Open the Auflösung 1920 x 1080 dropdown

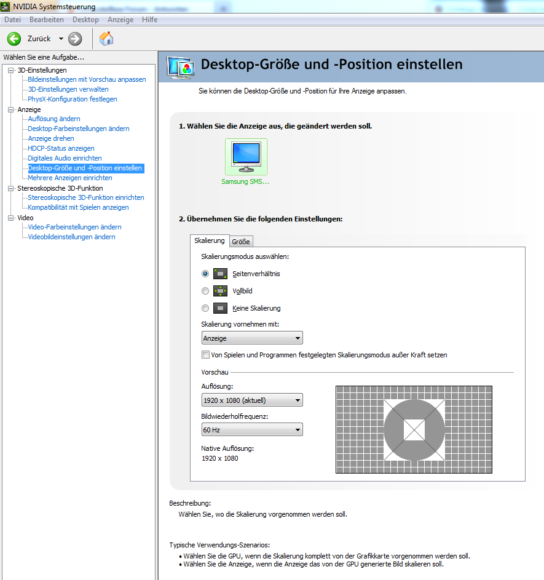pos(252,400)
